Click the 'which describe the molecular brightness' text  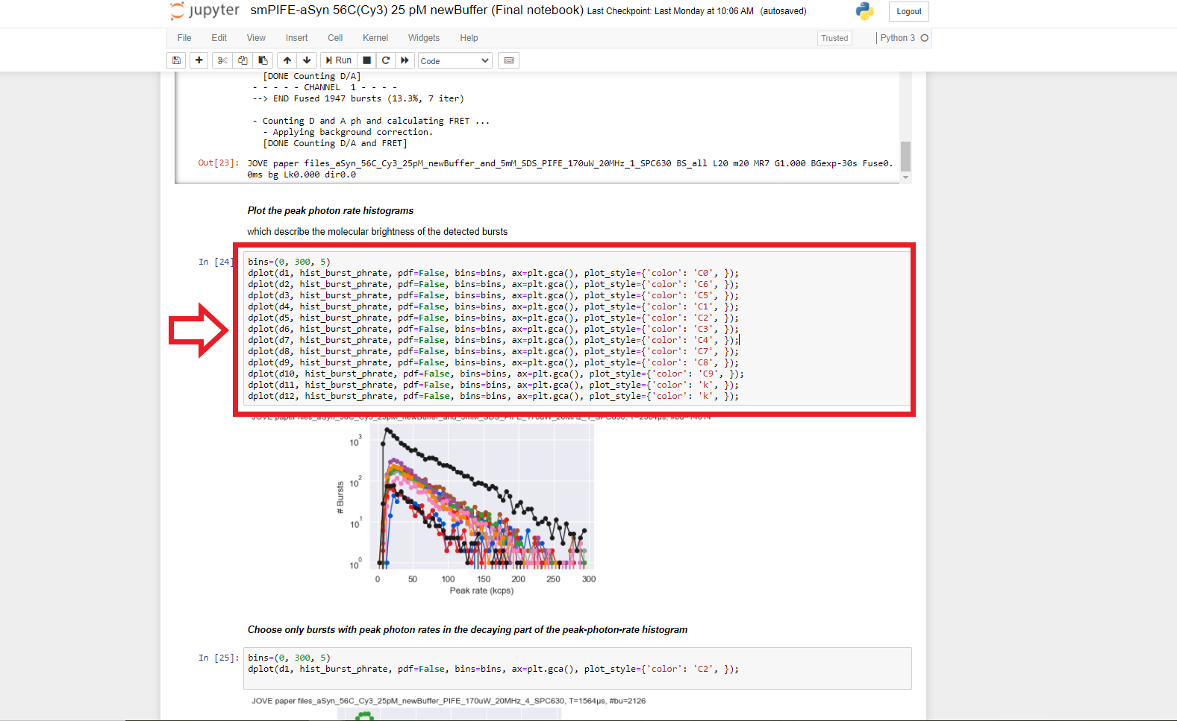coord(378,232)
